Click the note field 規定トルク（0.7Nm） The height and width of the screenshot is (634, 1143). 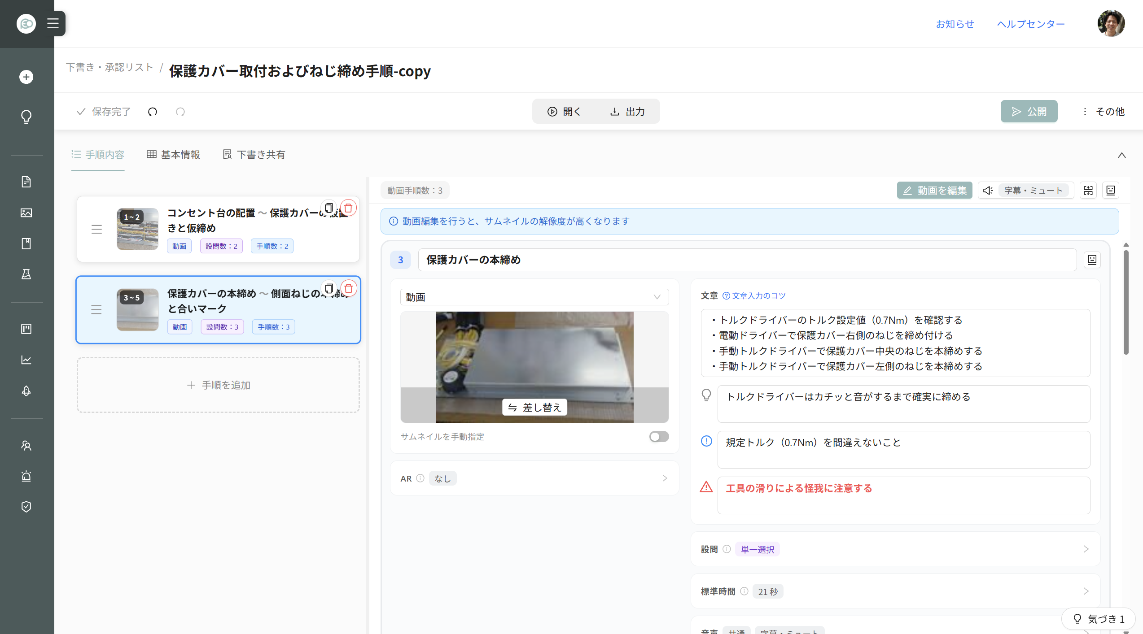coord(903,450)
